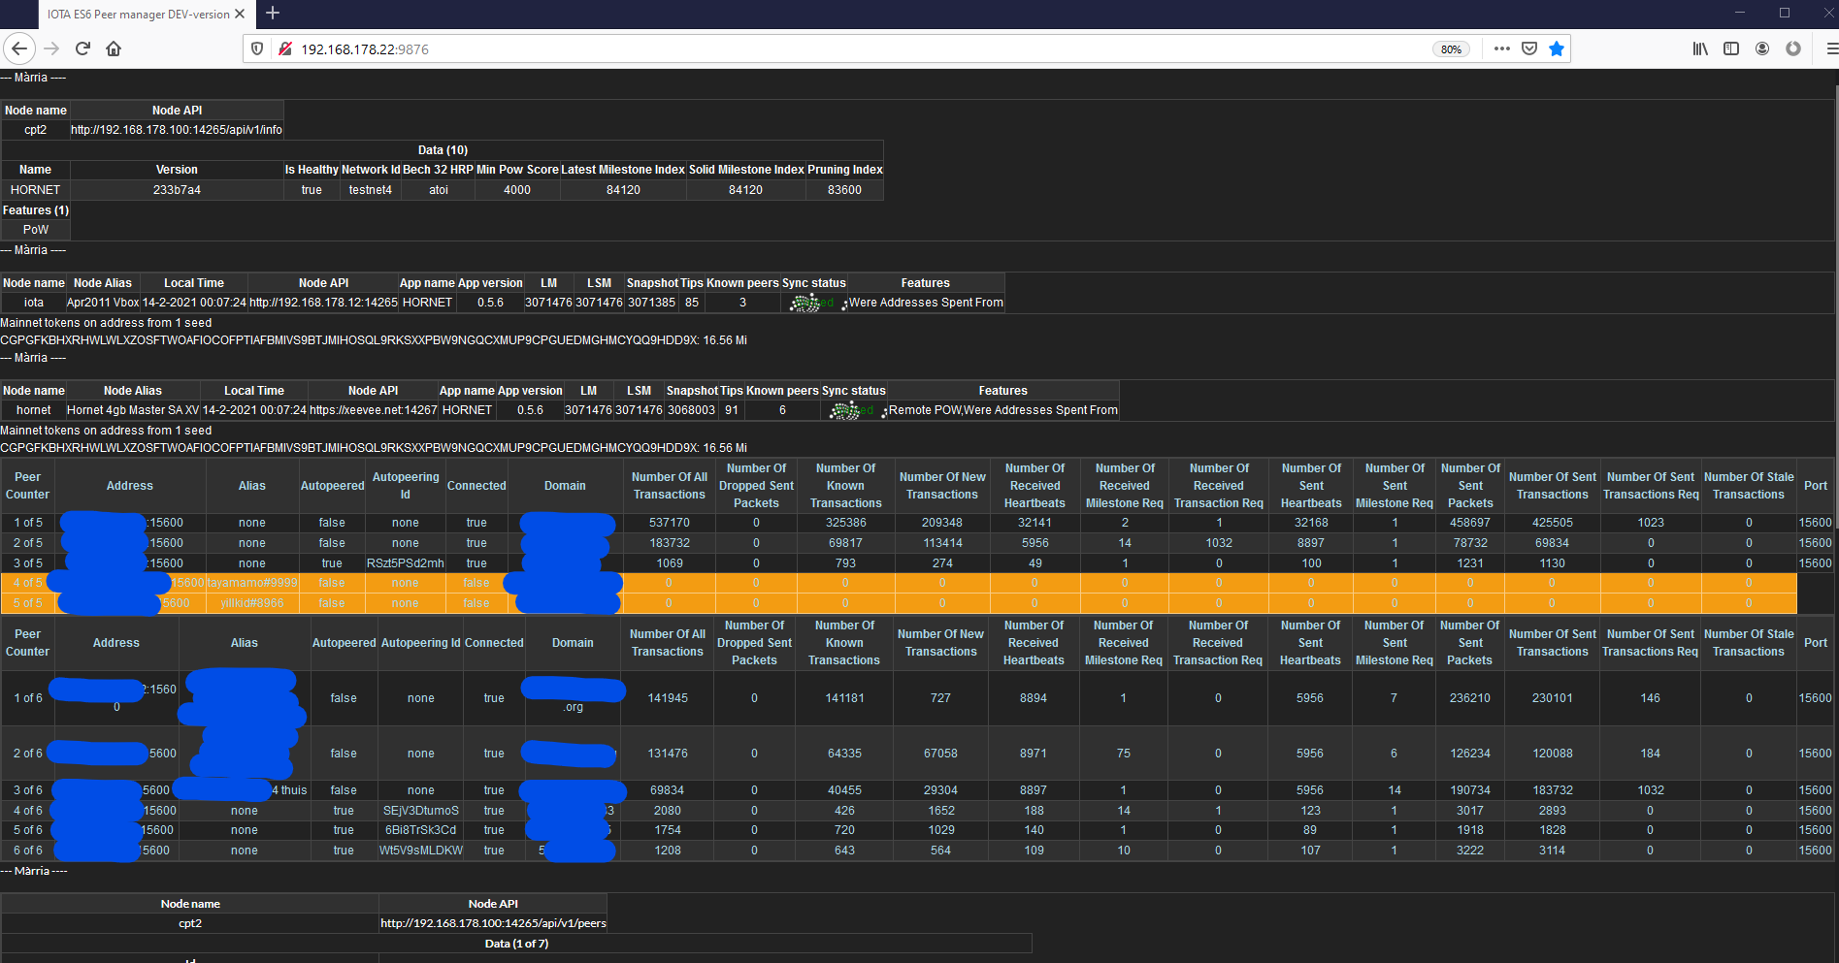This screenshot has width=1839, height=963.
Task: Click the peer counter 1 of 6
Action: click(28, 698)
